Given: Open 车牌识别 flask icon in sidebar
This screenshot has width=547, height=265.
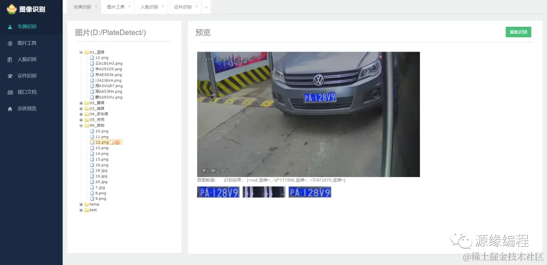Looking at the screenshot, I should pos(10,27).
